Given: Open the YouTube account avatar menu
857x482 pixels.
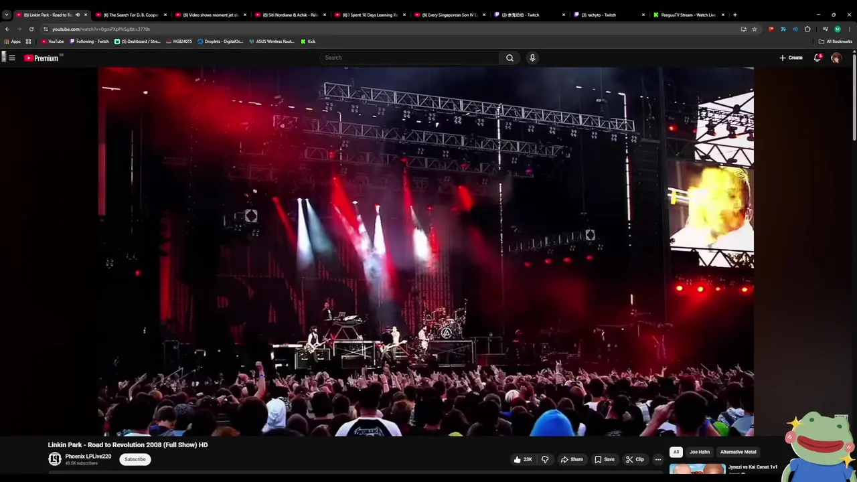Looking at the screenshot, I should tap(836, 58).
